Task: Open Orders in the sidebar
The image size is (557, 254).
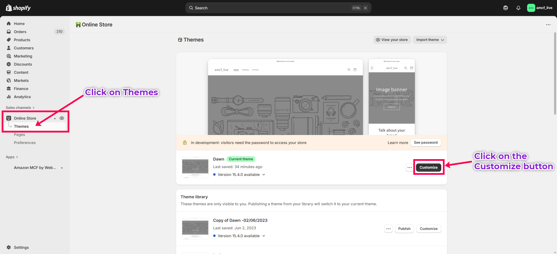Action: click(20, 32)
